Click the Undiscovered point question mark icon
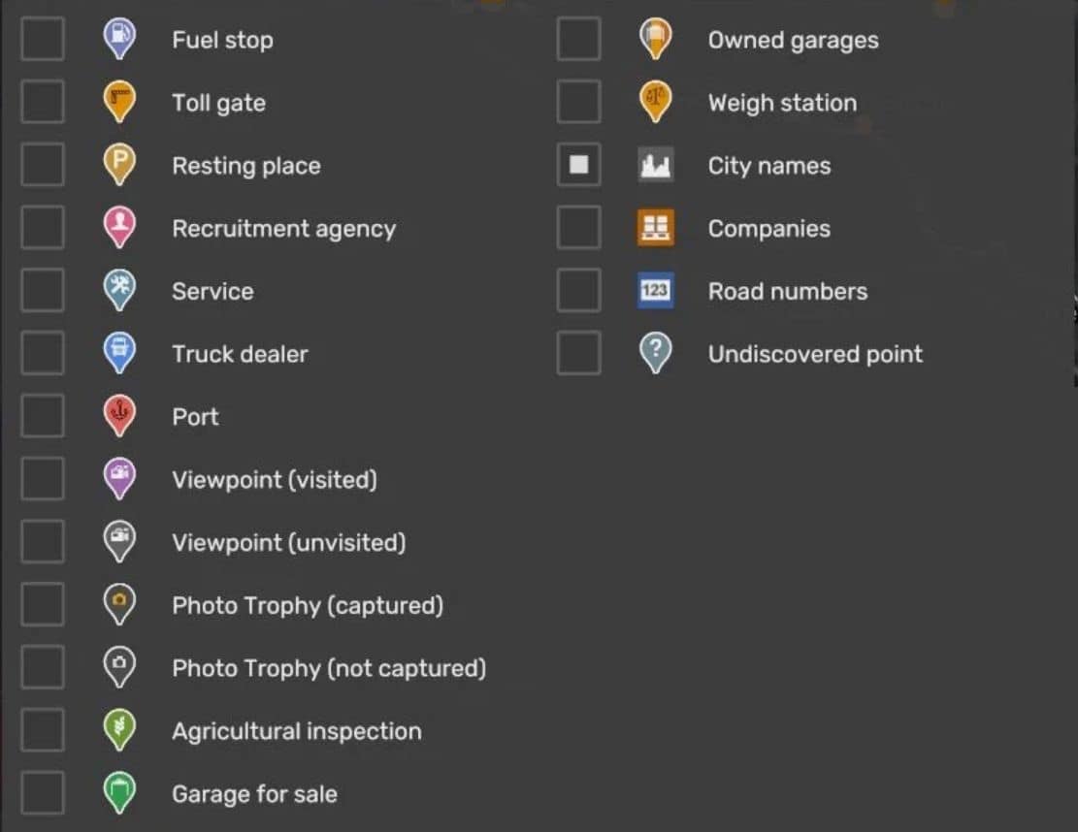 pyautogui.click(x=656, y=353)
